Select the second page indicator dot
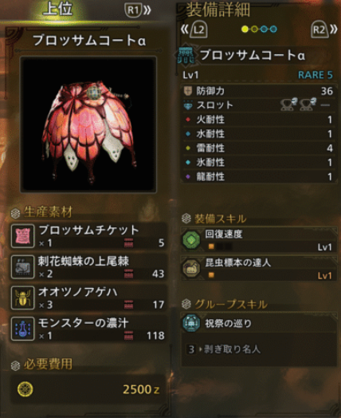The image size is (341, 418). (x=254, y=29)
